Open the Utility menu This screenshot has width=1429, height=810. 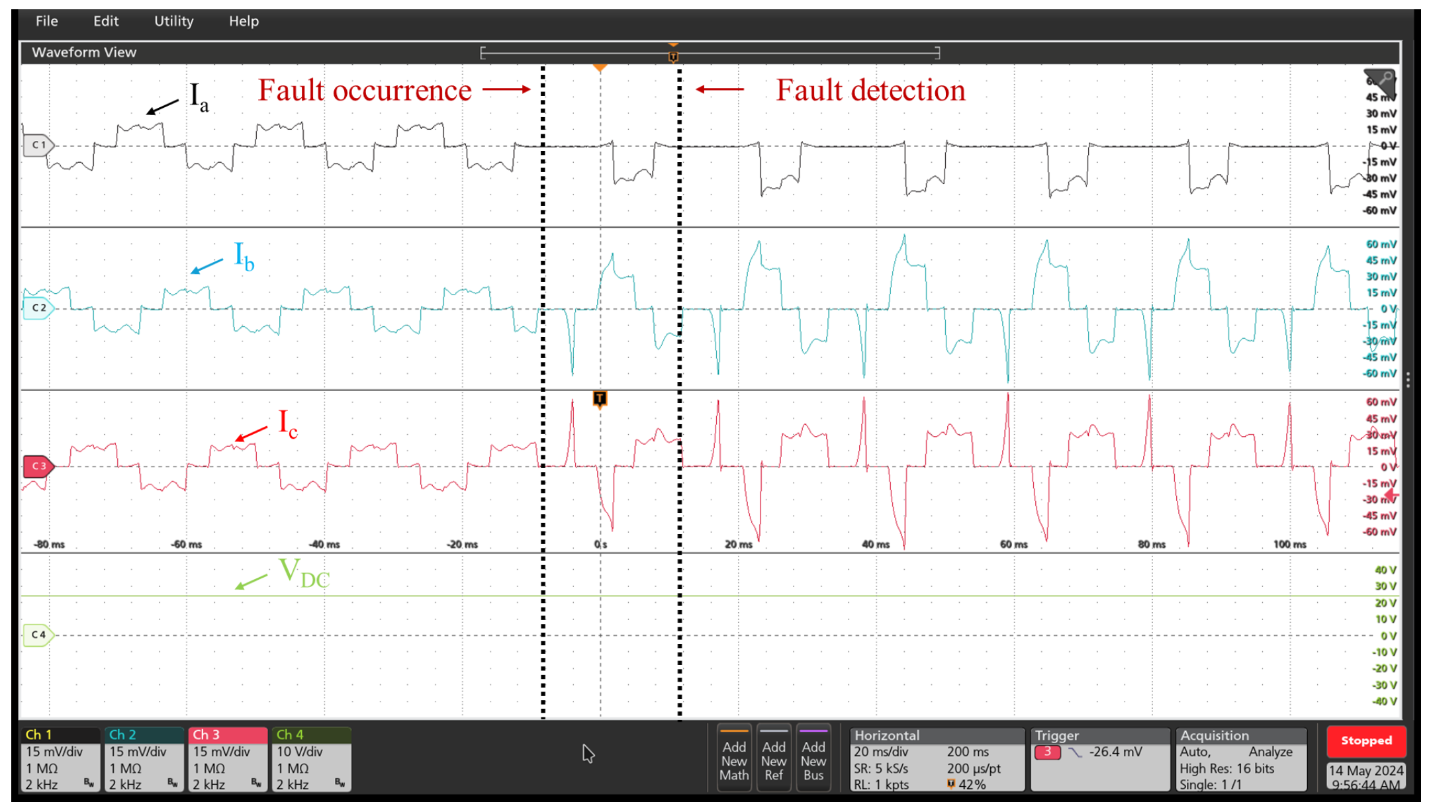(173, 21)
